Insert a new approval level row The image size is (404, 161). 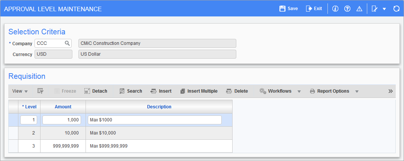click(x=161, y=91)
